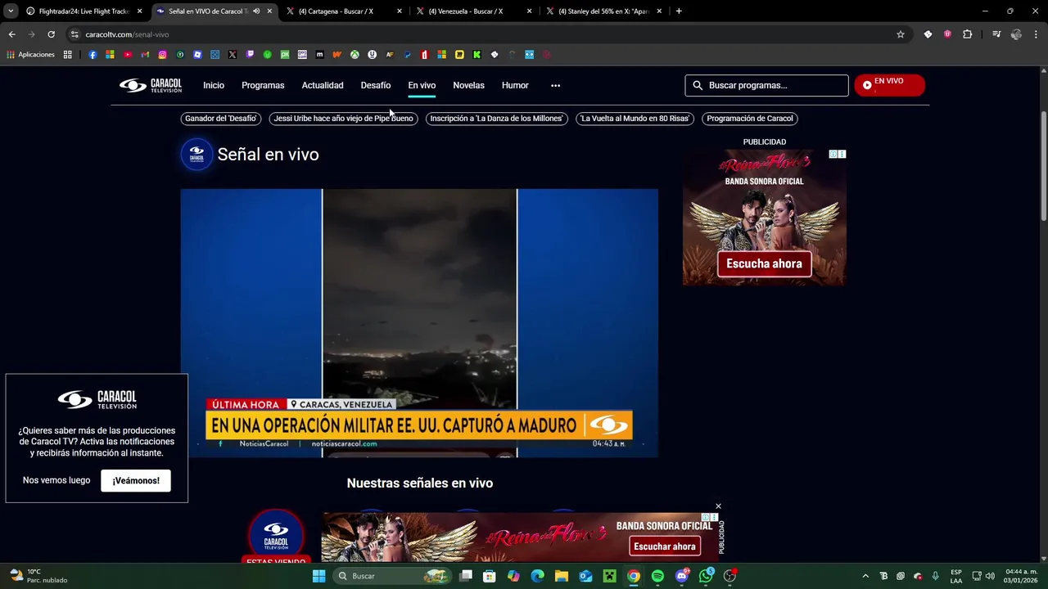Image resolution: width=1048 pixels, height=589 pixels.
Task: Reload the Caracol TV page
Action: pos(51,34)
